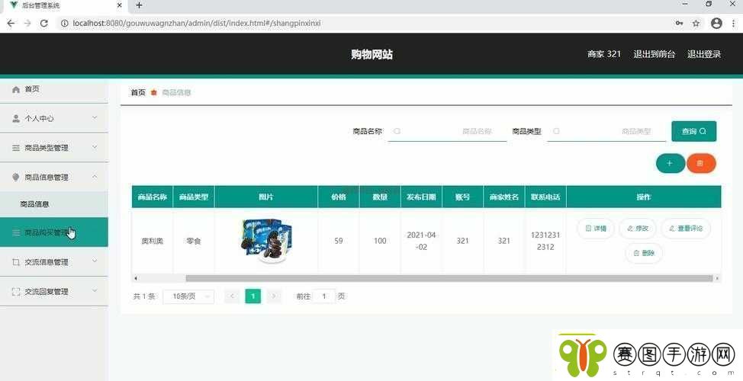Click the scrollbar left arrow under table
Viewport: 743px width, 381px height.
136,278
